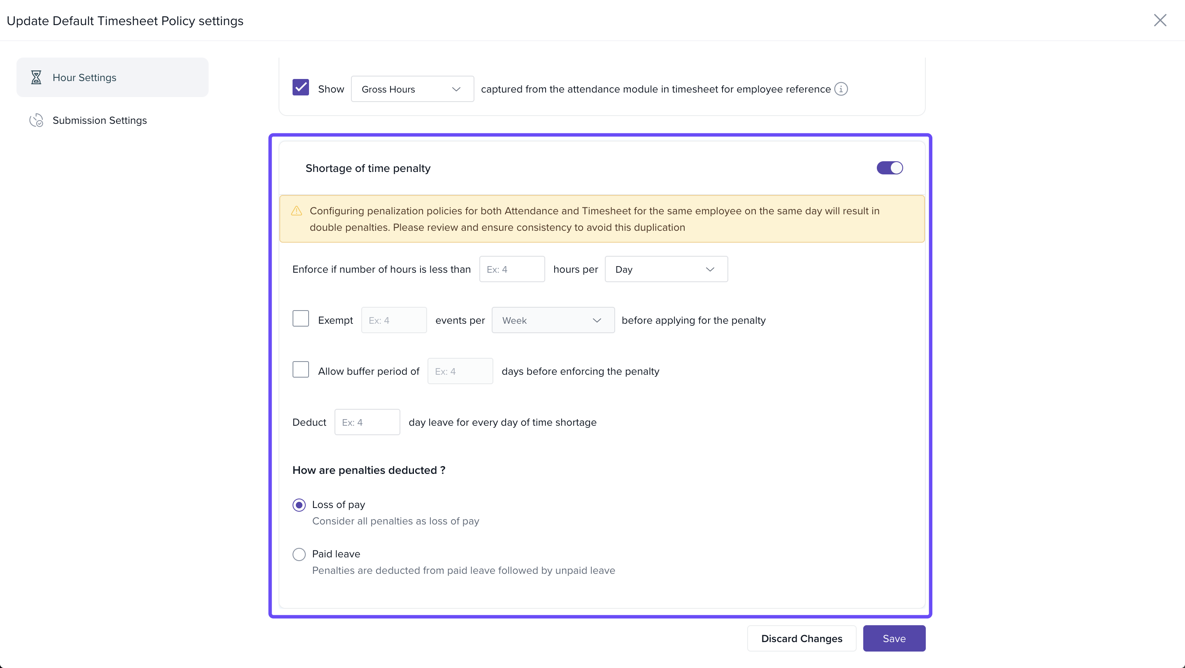This screenshot has height=668, width=1185.
Task: Close the Timesheet Policy settings dialog
Action: [x=1160, y=20]
